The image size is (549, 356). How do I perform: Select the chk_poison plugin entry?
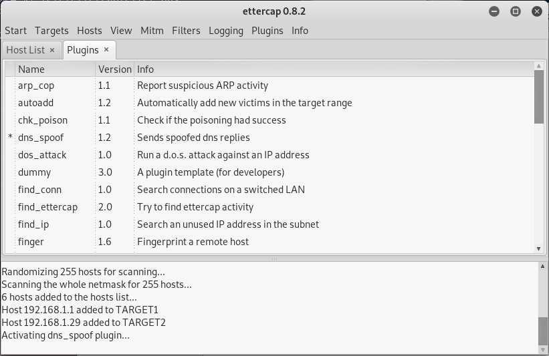[43, 120]
